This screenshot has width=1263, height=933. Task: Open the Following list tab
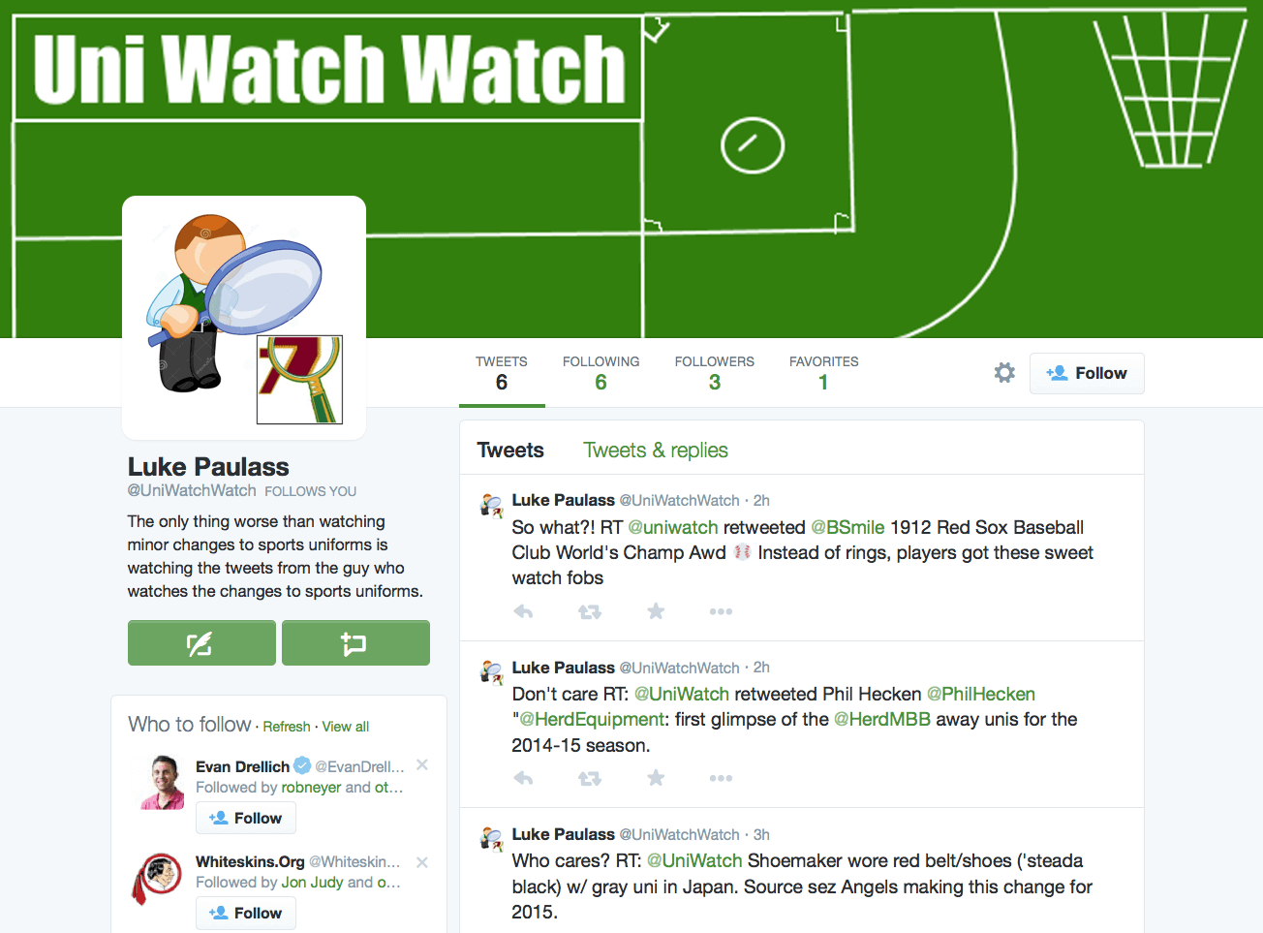[601, 373]
